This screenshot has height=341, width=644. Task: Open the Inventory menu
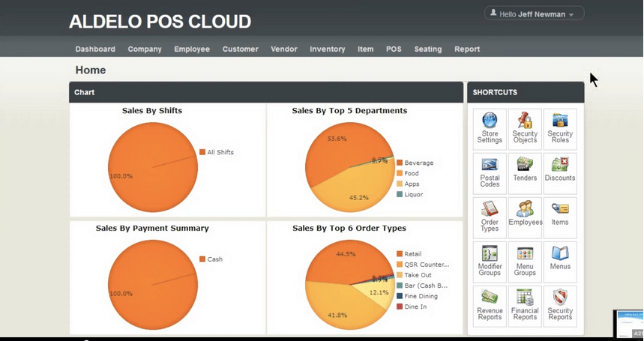tap(328, 49)
